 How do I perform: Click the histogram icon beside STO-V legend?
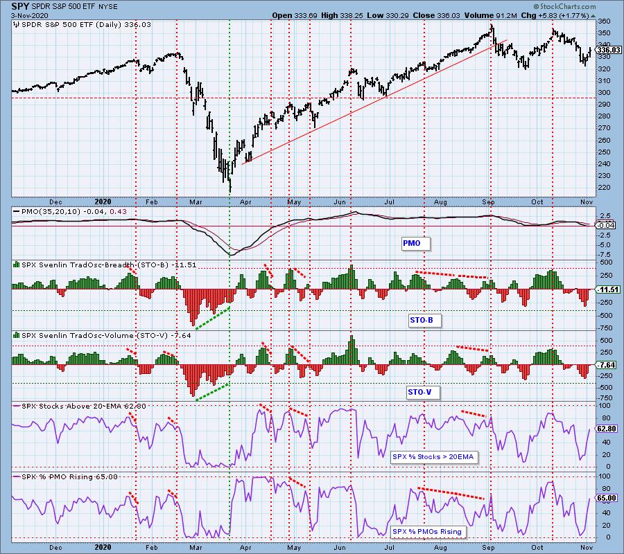click(x=17, y=335)
